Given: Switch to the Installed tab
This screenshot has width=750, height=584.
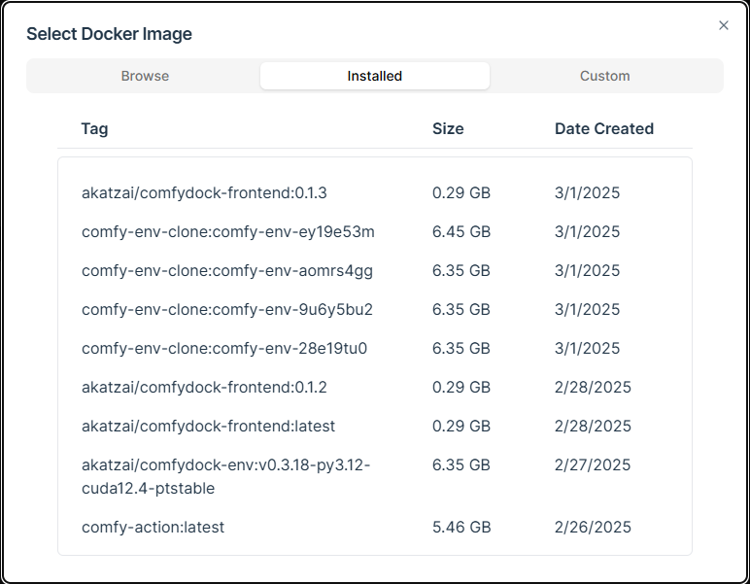Looking at the screenshot, I should (x=375, y=76).
